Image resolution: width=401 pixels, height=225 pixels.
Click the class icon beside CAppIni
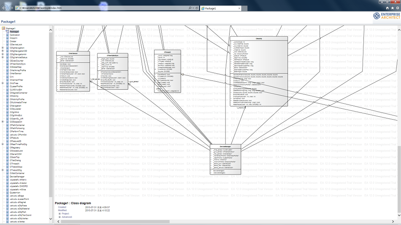(8, 38)
